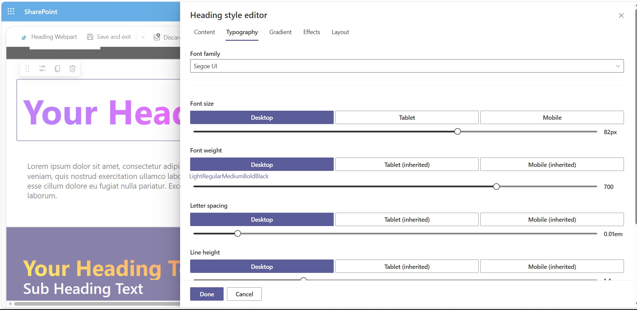The width and height of the screenshot is (637, 310).
Task: Click the SharePoint title in the header
Action: (x=41, y=12)
